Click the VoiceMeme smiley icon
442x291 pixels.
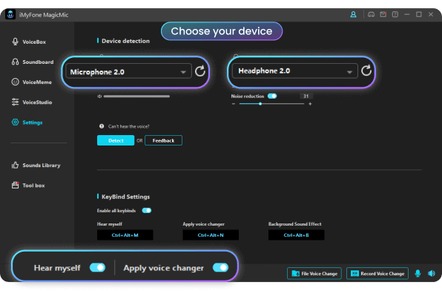click(16, 82)
